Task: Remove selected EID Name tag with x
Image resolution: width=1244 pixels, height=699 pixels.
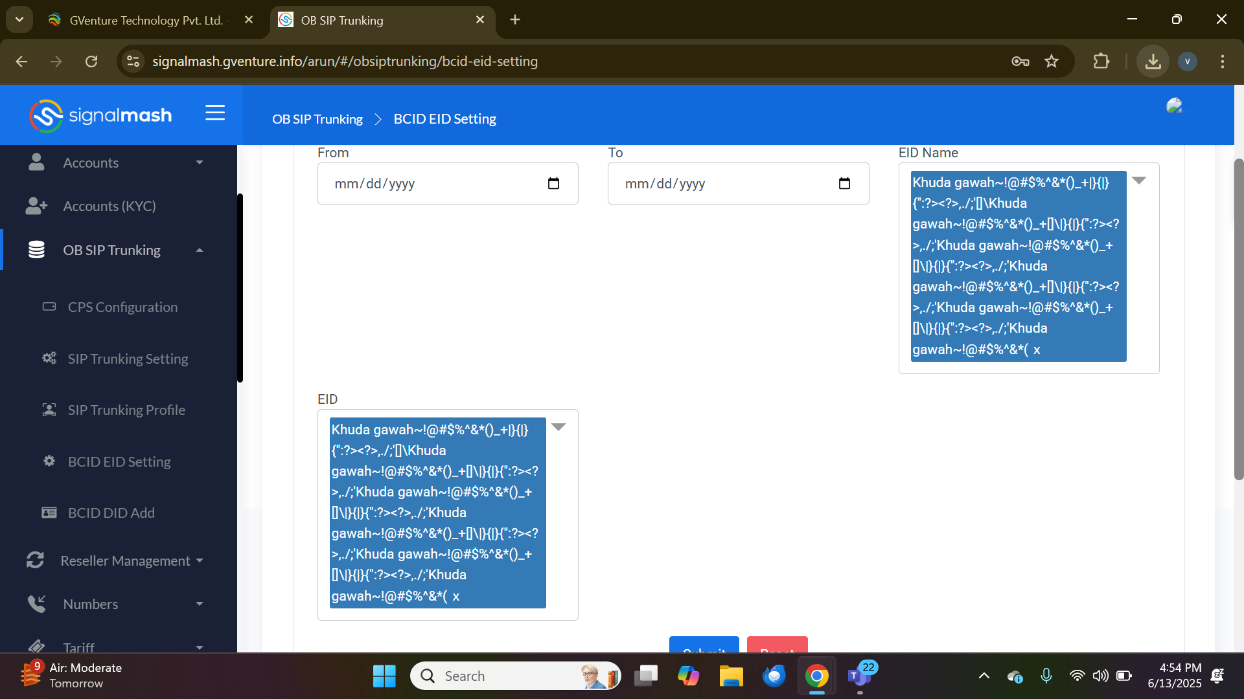Action: [1037, 350]
